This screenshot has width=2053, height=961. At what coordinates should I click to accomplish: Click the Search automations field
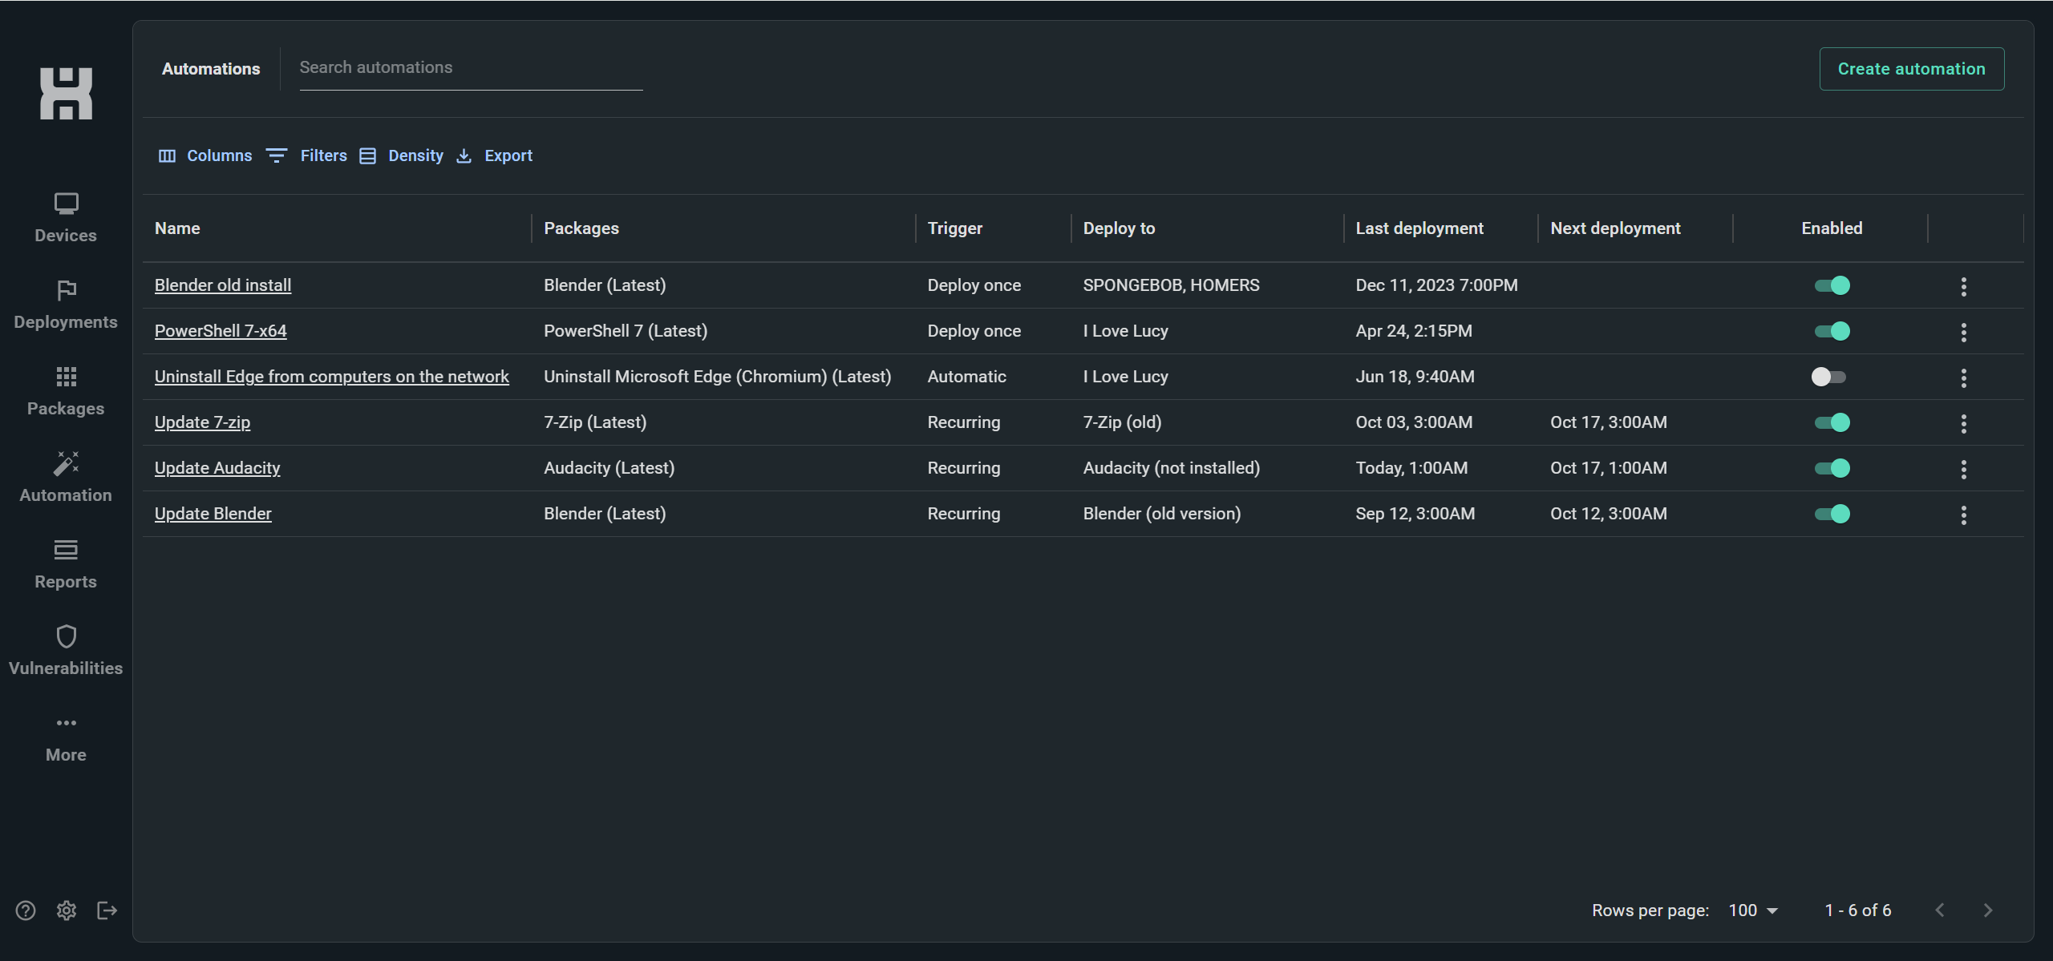pos(471,68)
